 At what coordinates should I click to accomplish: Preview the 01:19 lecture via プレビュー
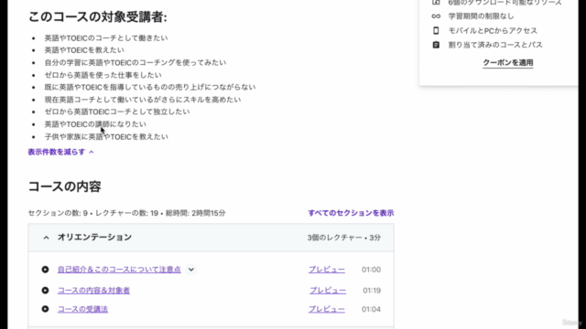(x=328, y=291)
